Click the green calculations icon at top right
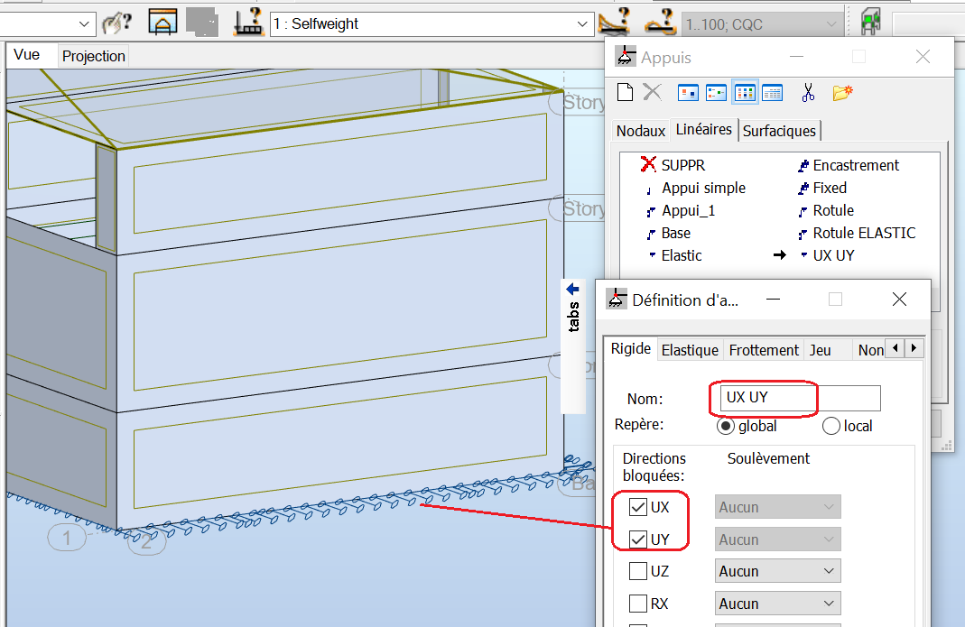The image size is (965, 627). 868,22
